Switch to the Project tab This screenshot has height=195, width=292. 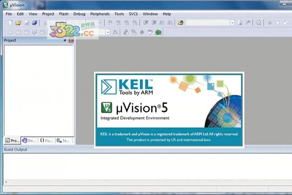(x=12, y=141)
